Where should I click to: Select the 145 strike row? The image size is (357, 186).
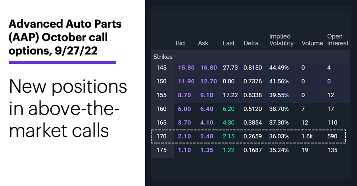click(250, 68)
